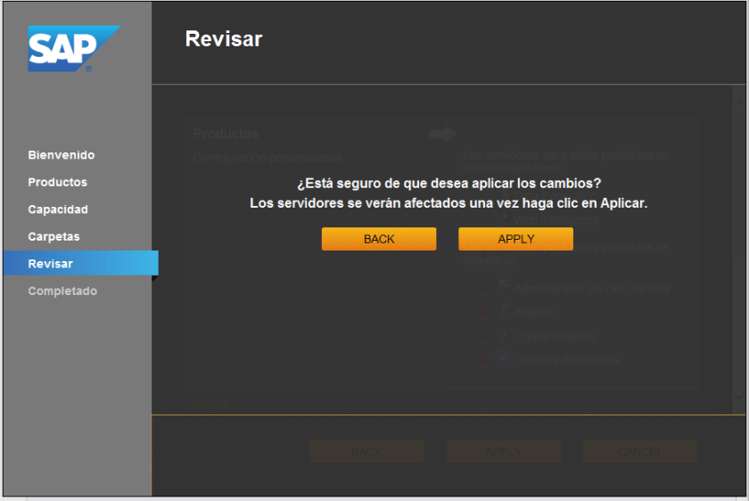Click the Crystal Reports product icon
The image size is (749, 501).
pos(504,335)
